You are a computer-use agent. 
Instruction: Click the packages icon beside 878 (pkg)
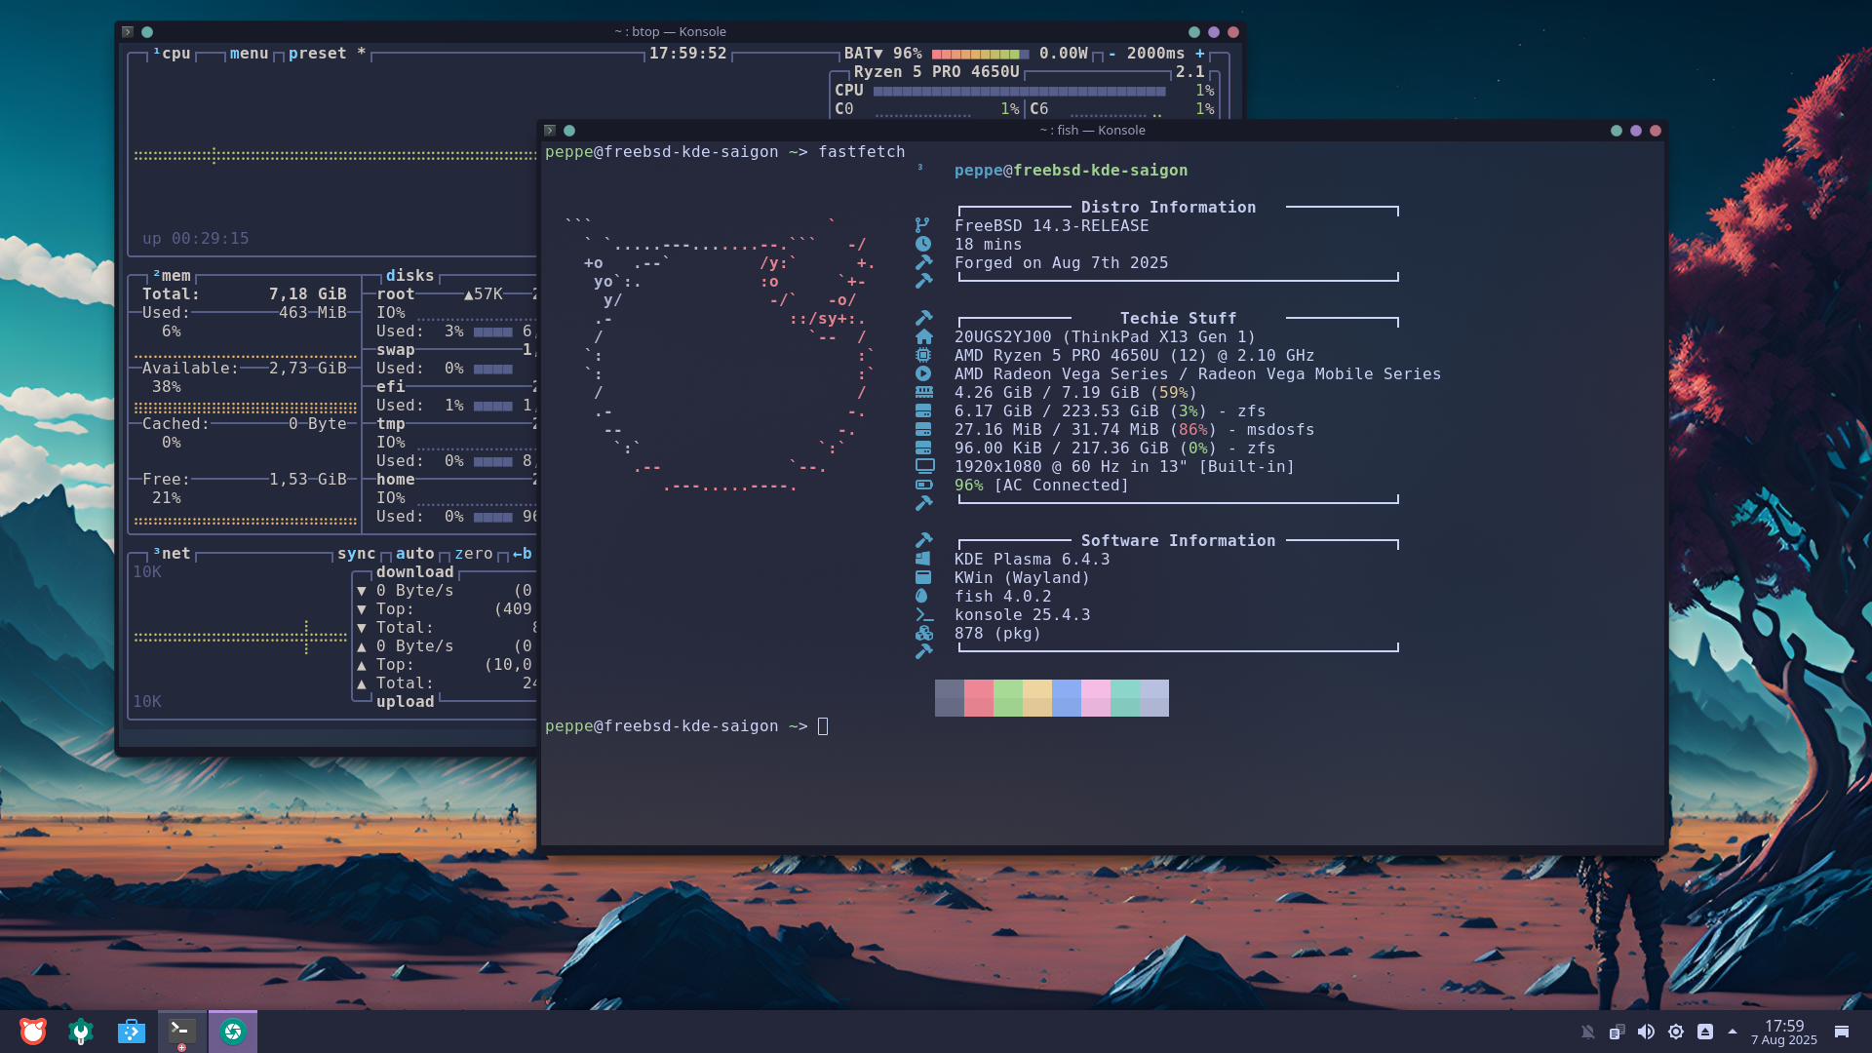(x=924, y=633)
